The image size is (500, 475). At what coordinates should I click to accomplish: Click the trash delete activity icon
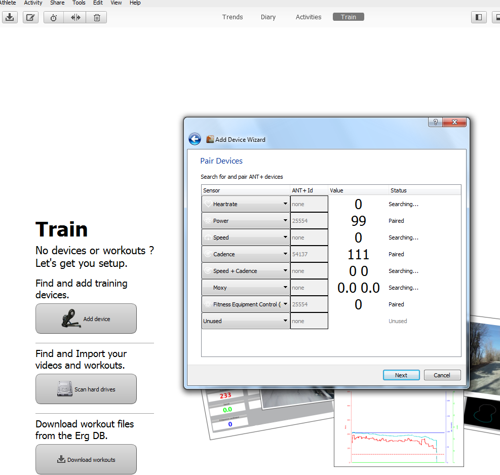(x=97, y=17)
